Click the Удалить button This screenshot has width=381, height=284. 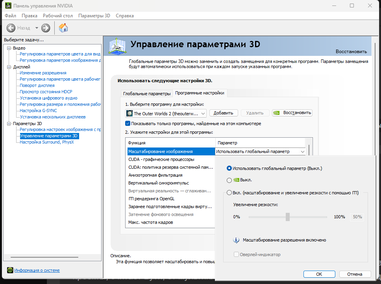(x=255, y=113)
